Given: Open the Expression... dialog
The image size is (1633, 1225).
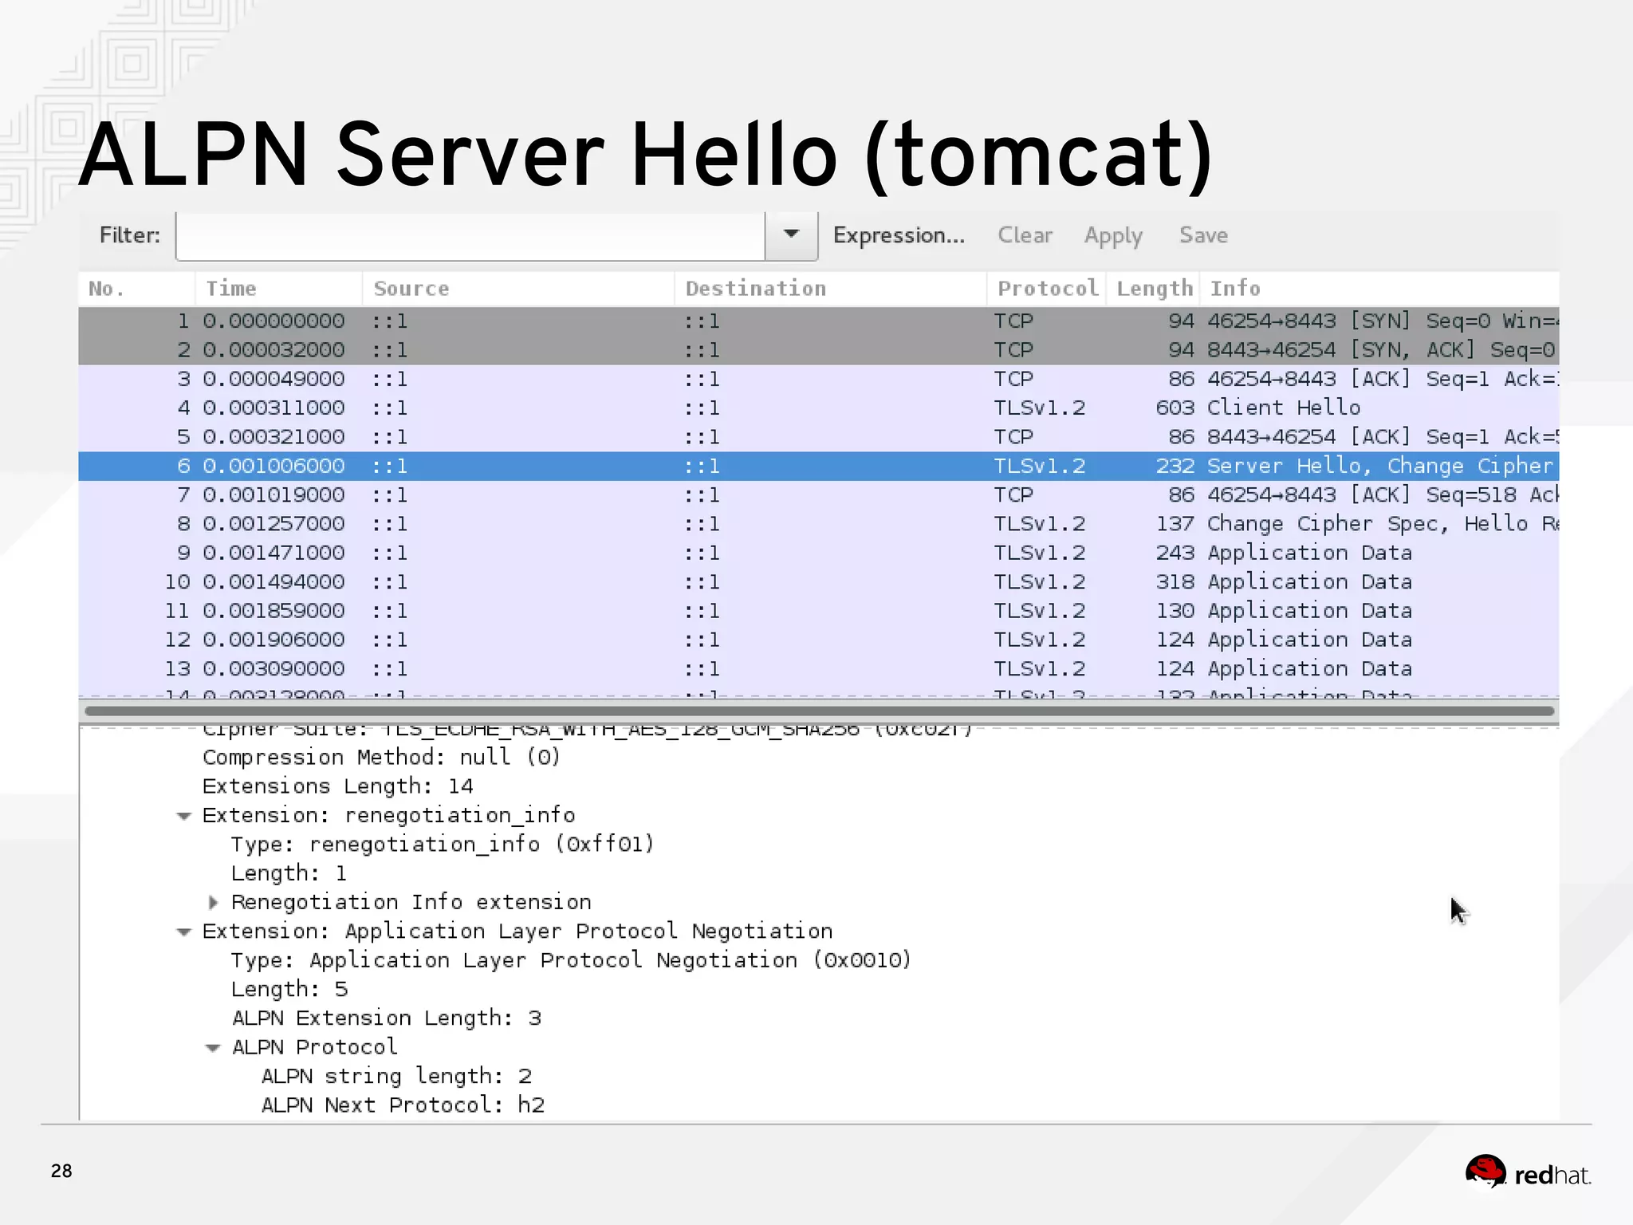Looking at the screenshot, I should pyautogui.click(x=899, y=235).
